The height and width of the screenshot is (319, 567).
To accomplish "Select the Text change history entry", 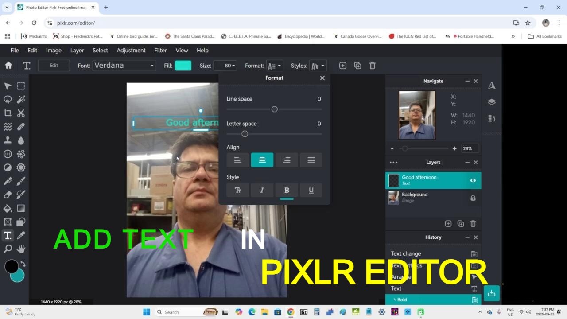I will (x=433, y=254).
